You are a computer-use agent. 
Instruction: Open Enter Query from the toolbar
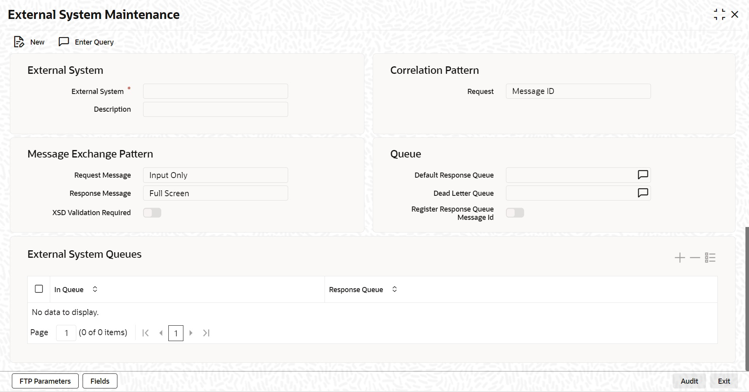pos(86,42)
